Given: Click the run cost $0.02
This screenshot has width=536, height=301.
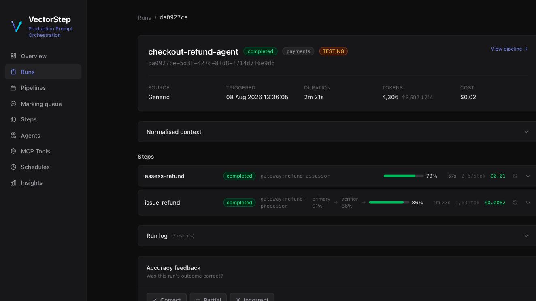Looking at the screenshot, I should (468, 97).
